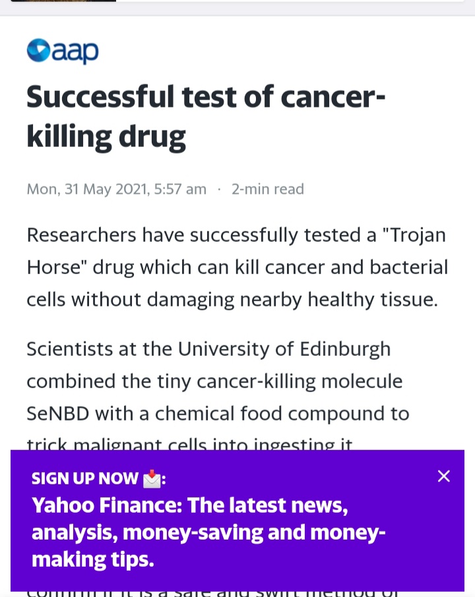
Task: Click the dot separator beside the timestamp
Action: coord(219,189)
